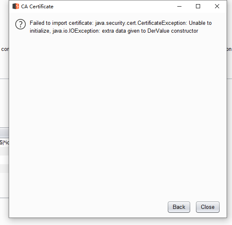232x225 pixels.
Task: Click the java.io.IOException text
Action: [x=76, y=31]
